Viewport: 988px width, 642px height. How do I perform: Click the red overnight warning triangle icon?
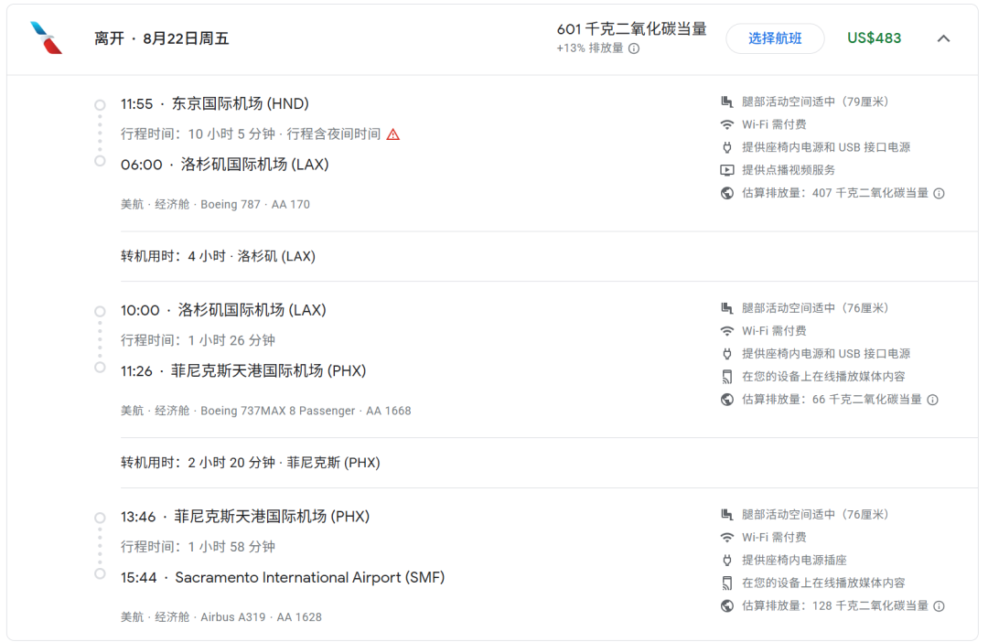click(x=392, y=134)
